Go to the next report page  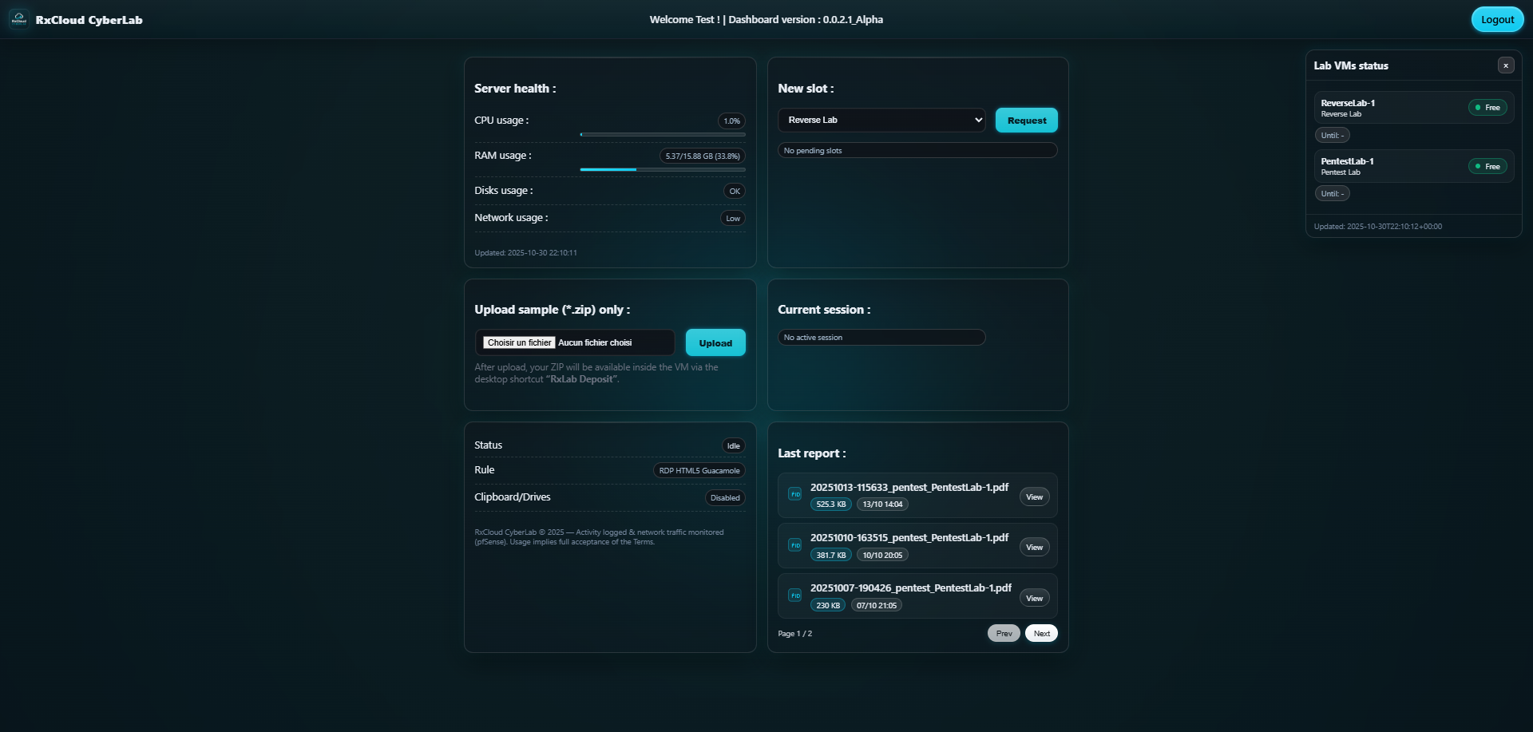click(x=1040, y=632)
